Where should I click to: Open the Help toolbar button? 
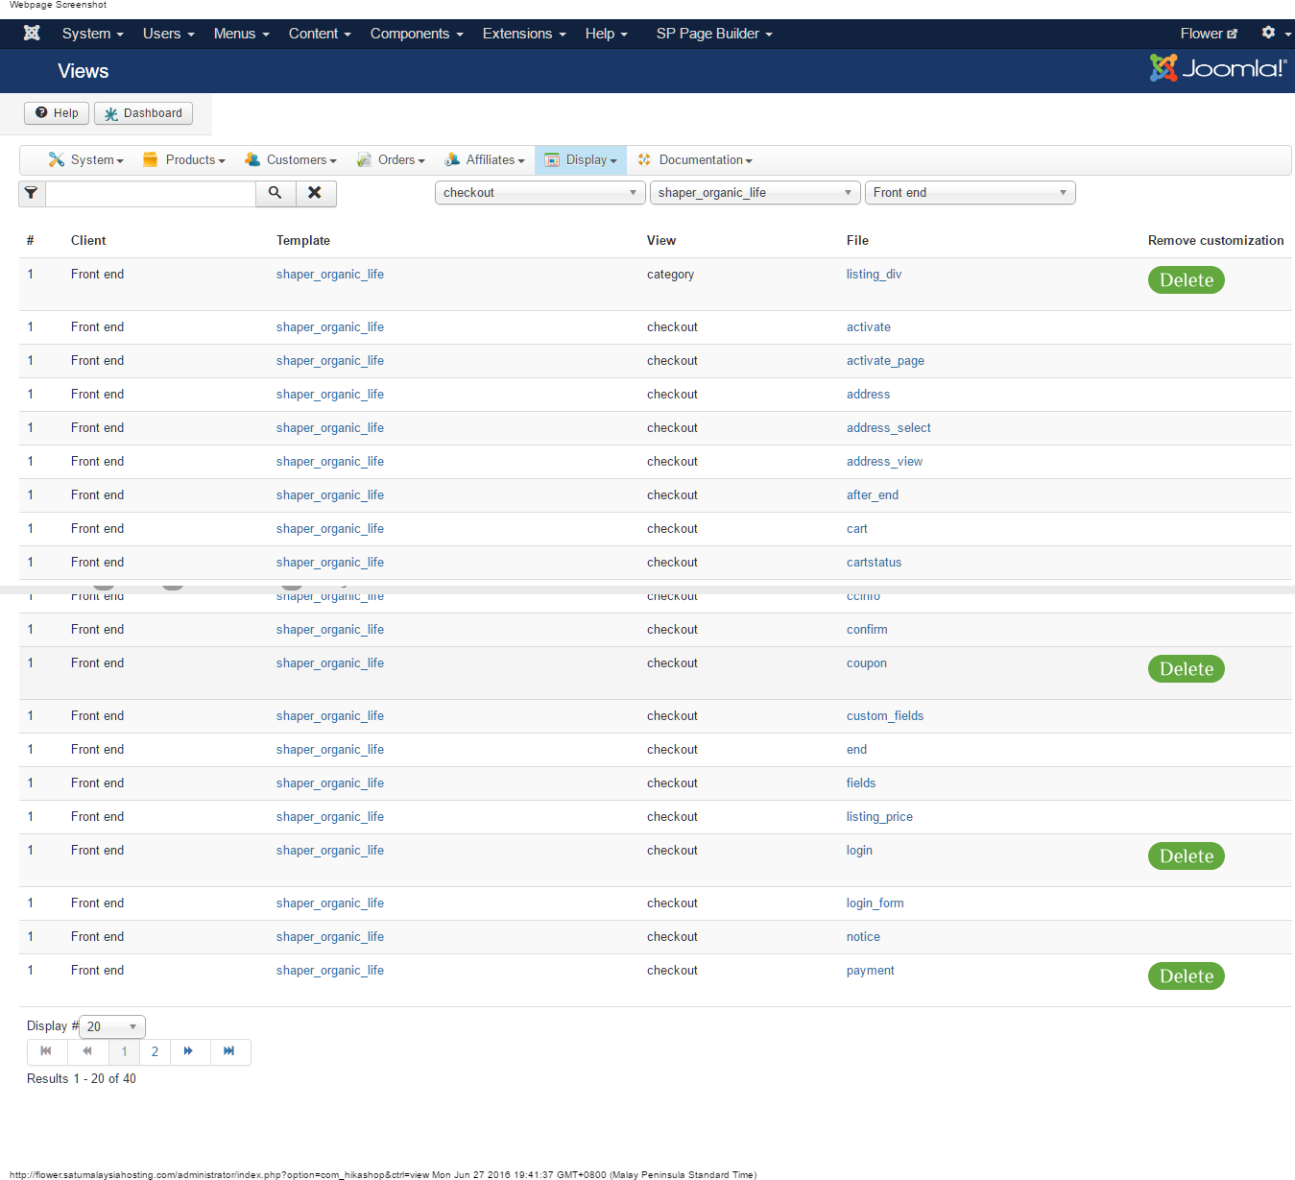pyautogui.click(x=57, y=113)
